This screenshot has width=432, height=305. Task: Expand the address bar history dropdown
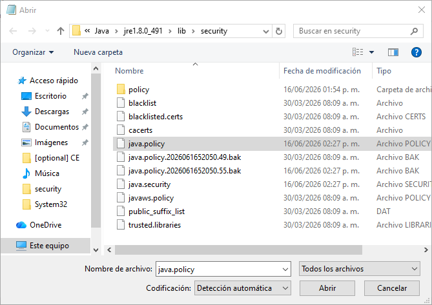pyautogui.click(x=266, y=32)
